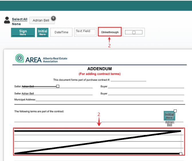The width and height of the screenshot is (192, 161).
Task: Click the corner handle above the Initial field
Action: coord(175,111)
